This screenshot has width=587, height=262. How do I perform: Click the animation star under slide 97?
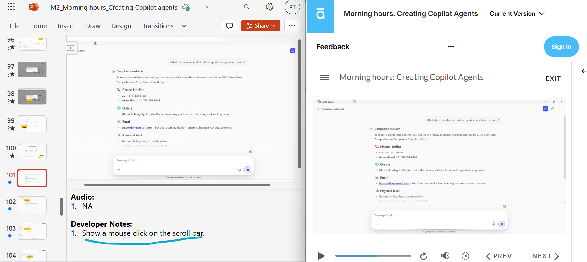[x=11, y=74]
